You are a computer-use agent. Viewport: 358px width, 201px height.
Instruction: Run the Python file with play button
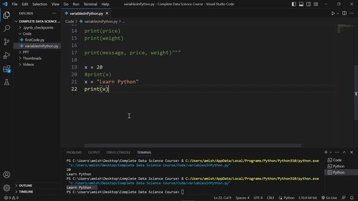(x=333, y=13)
